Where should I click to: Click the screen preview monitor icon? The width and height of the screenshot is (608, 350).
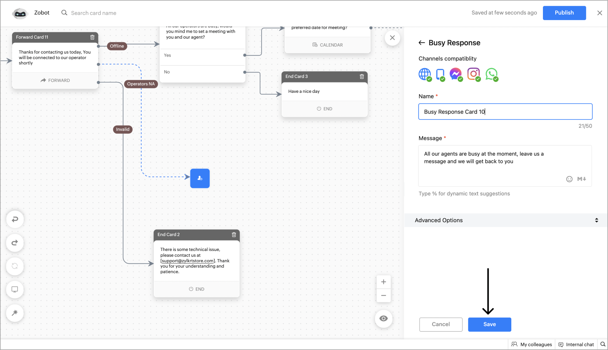tap(15, 289)
